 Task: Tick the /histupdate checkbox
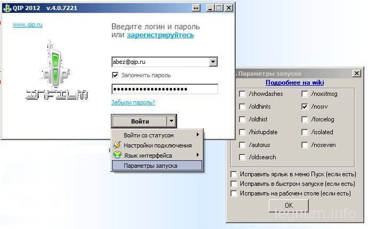click(x=242, y=132)
